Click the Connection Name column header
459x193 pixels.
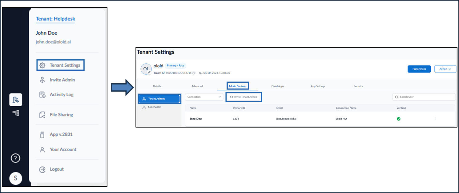point(346,108)
